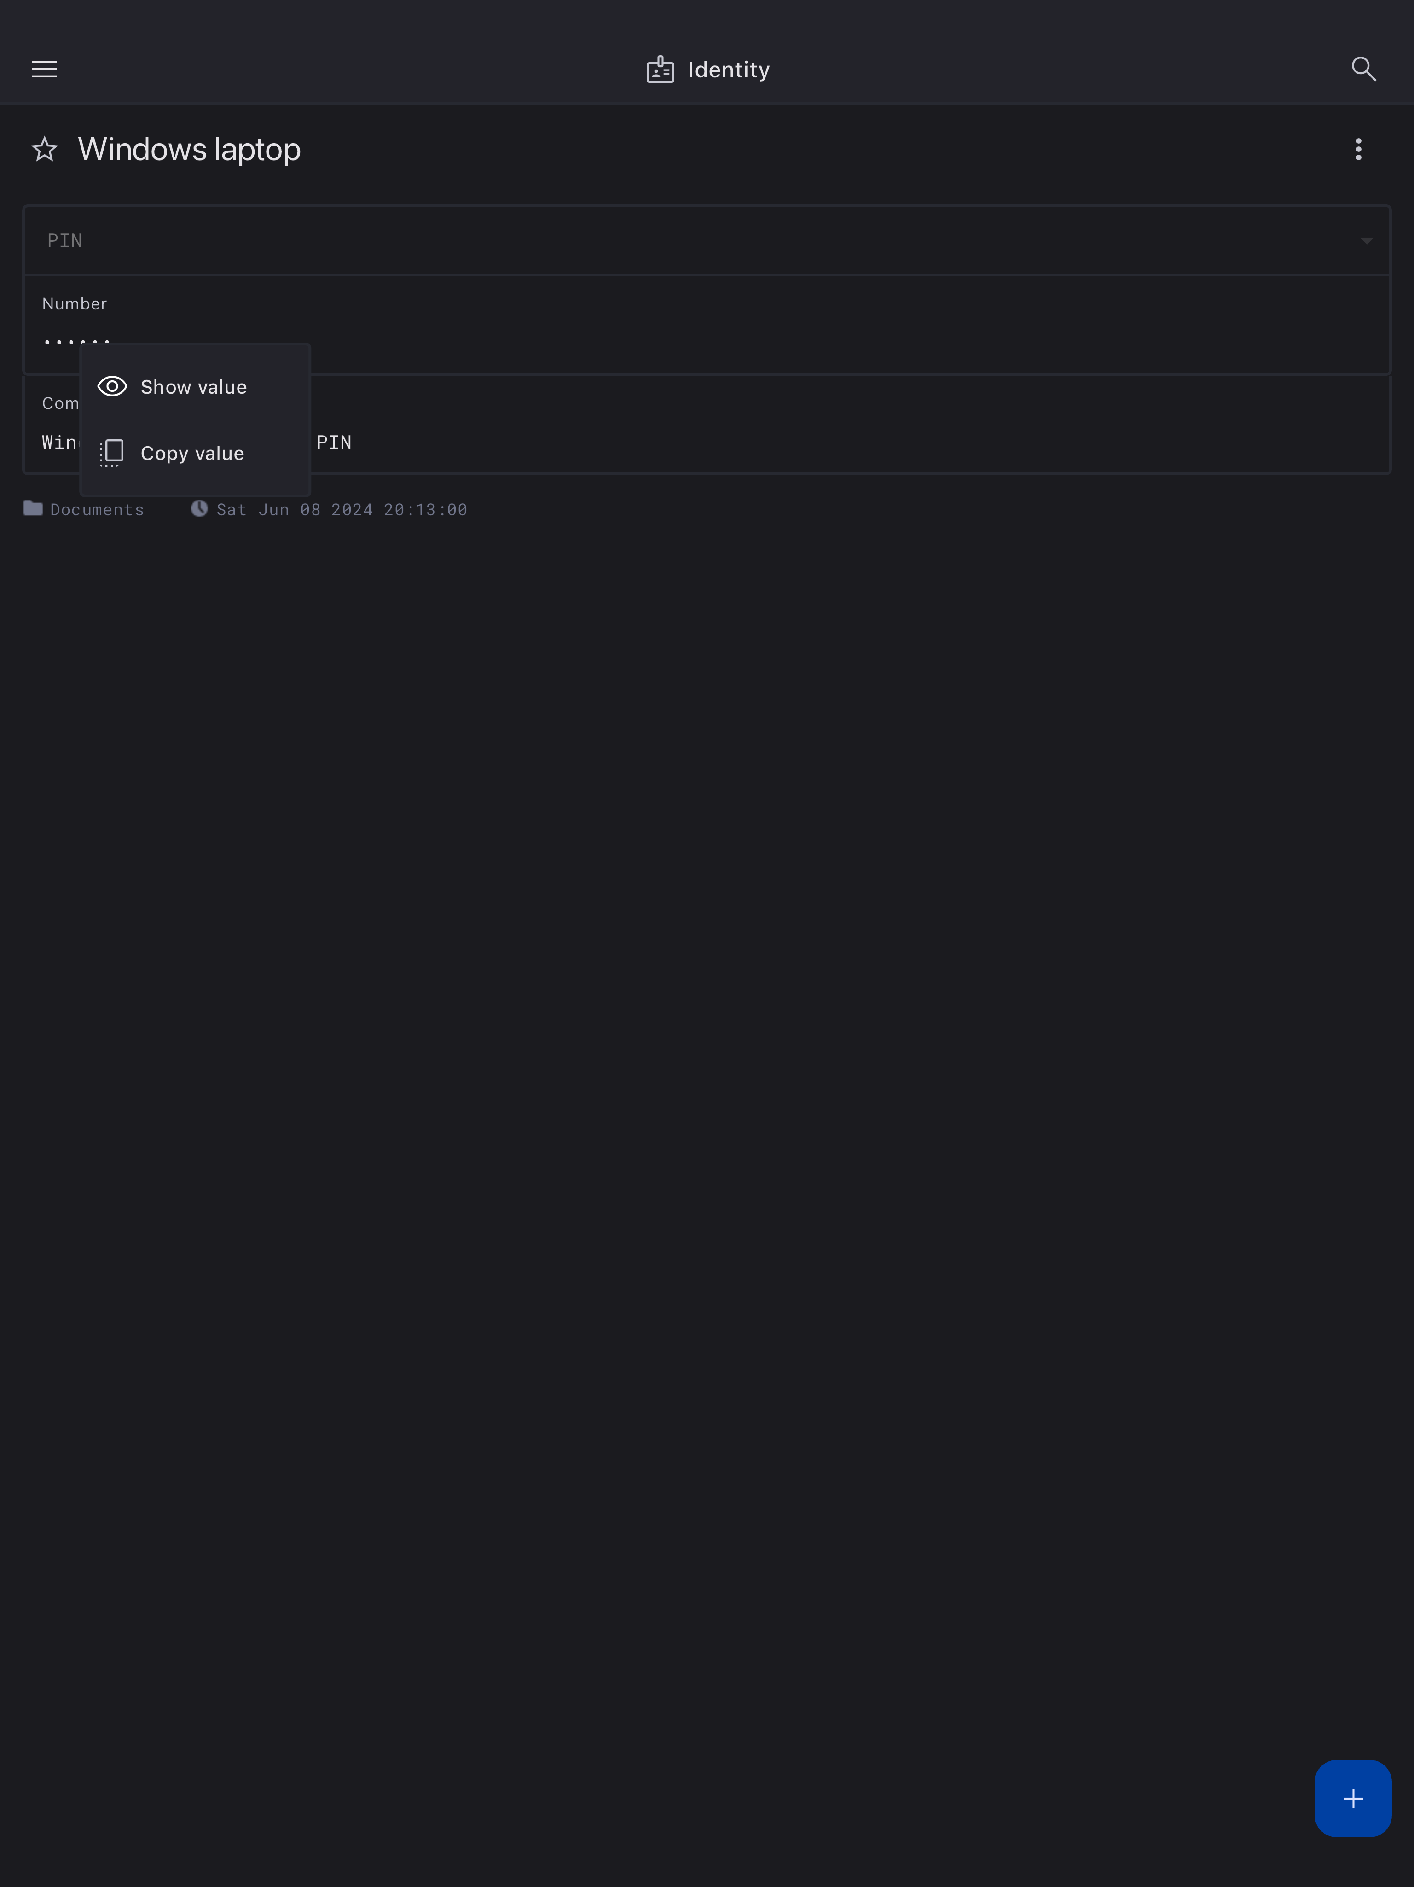
Task: Click the copy icon beside Copy value
Action: (112, 453)
